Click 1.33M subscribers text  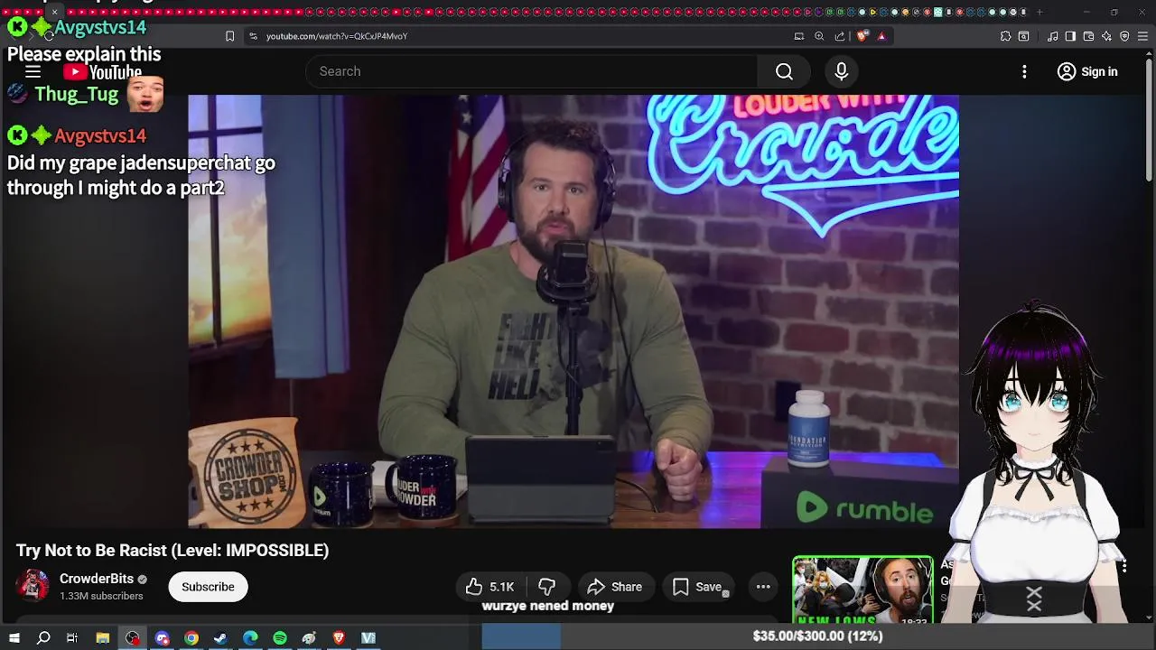coord(101,596)
